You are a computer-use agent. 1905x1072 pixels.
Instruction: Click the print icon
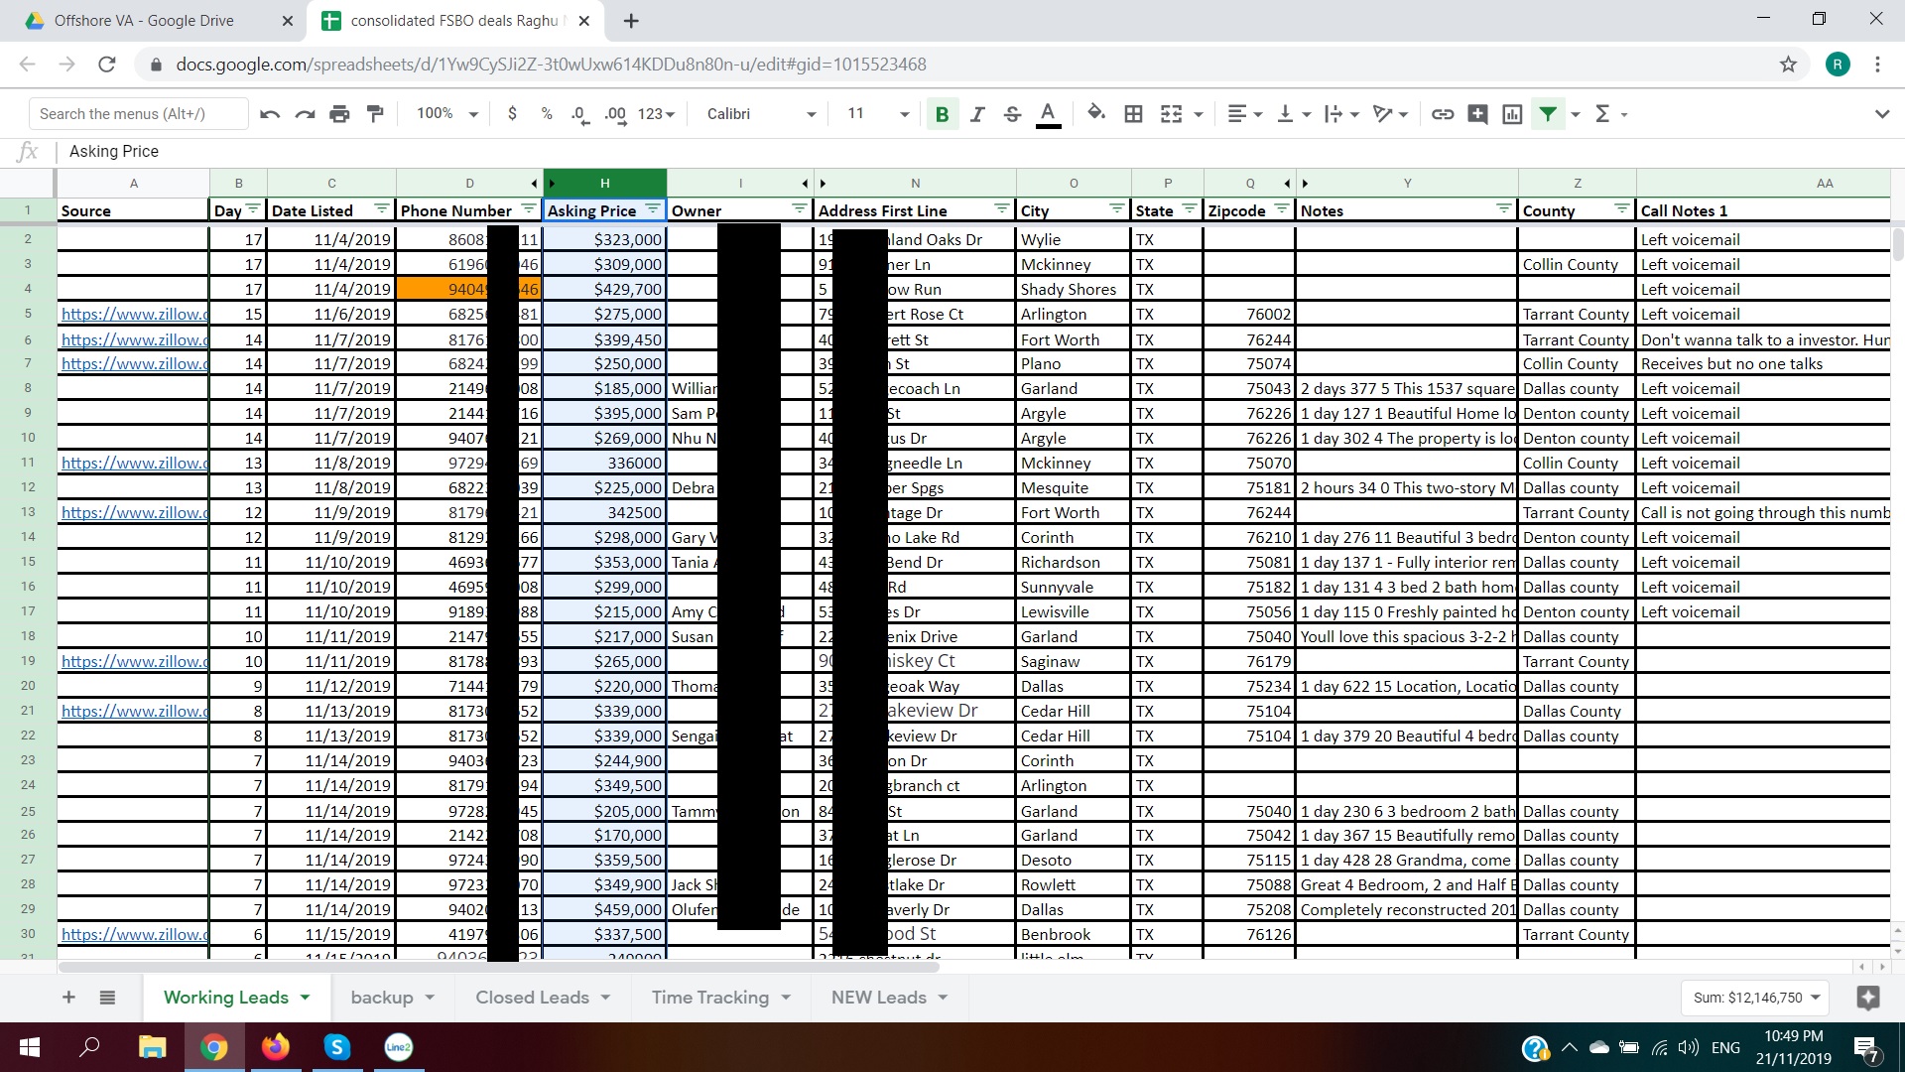coord(339,114)
